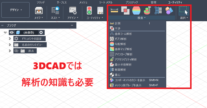Open the Add-ins script icon (アドイン)

pos(73,11)
